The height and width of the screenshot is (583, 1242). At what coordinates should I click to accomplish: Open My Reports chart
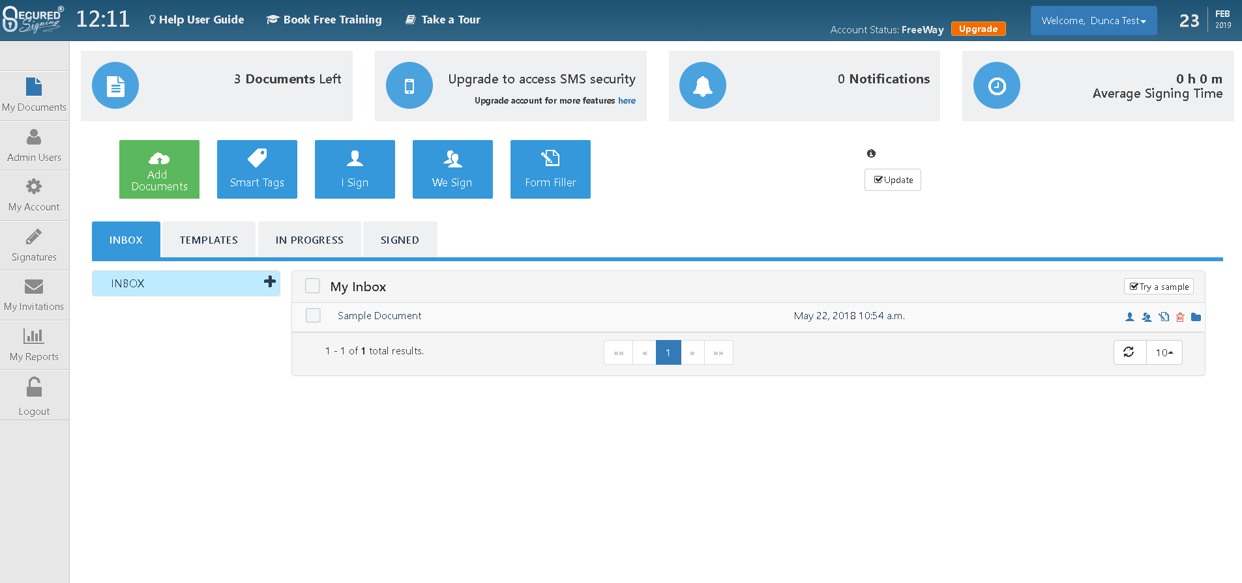34,345
